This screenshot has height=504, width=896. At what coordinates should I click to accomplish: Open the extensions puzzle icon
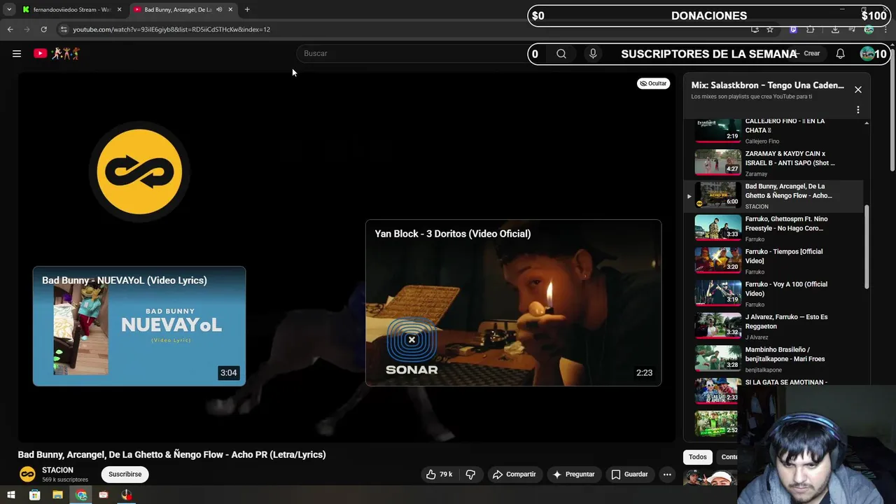[811, 29]
